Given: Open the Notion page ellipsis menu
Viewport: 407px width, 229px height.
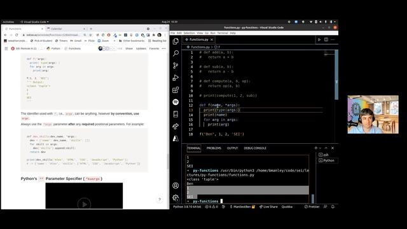Looking at the screenshot, I should point(163,48).
